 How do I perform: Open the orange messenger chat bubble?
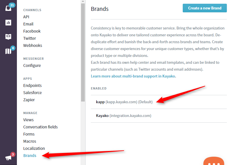pos(214,161)
